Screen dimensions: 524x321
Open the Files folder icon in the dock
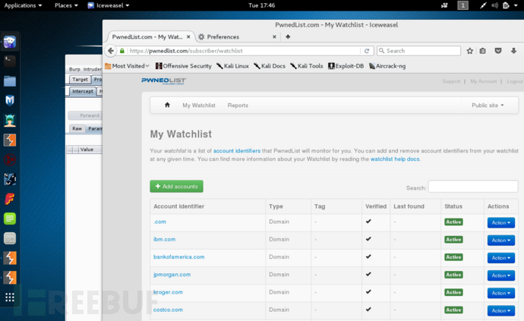[10, 81]
